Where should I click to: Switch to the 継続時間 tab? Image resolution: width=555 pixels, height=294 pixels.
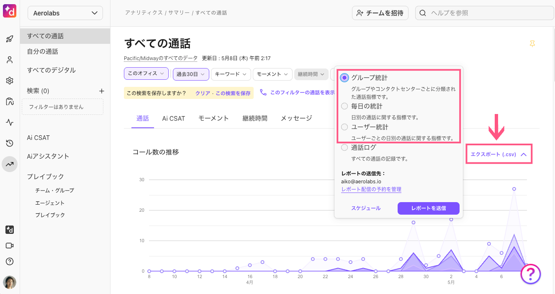click(255, 119)
